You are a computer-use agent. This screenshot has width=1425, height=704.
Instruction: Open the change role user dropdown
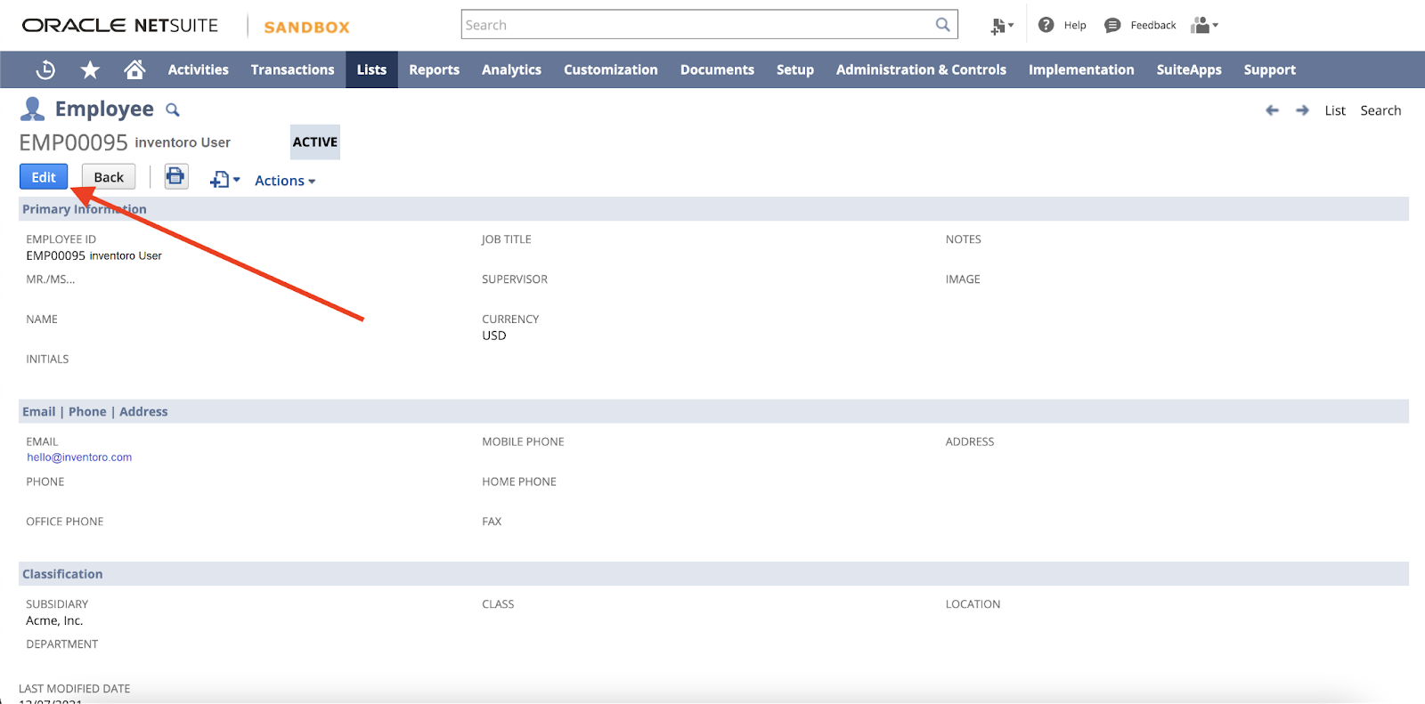click(1204, 25)
